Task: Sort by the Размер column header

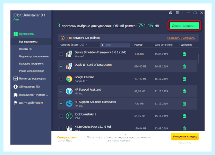Action: click(x=138, y=45)
